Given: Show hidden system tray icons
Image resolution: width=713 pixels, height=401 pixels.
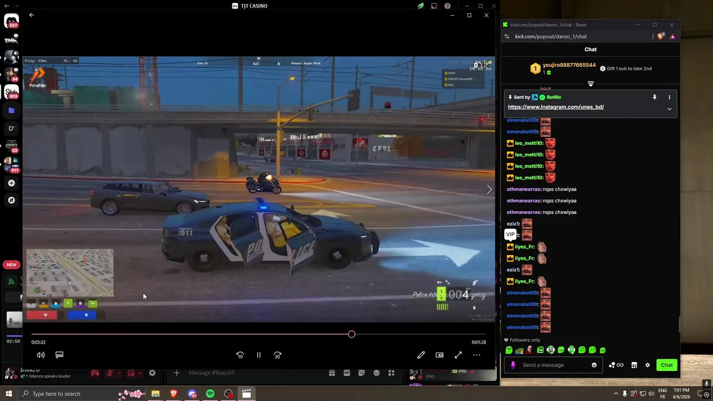Looking at the screenshot, I should [x=616, y=394].
